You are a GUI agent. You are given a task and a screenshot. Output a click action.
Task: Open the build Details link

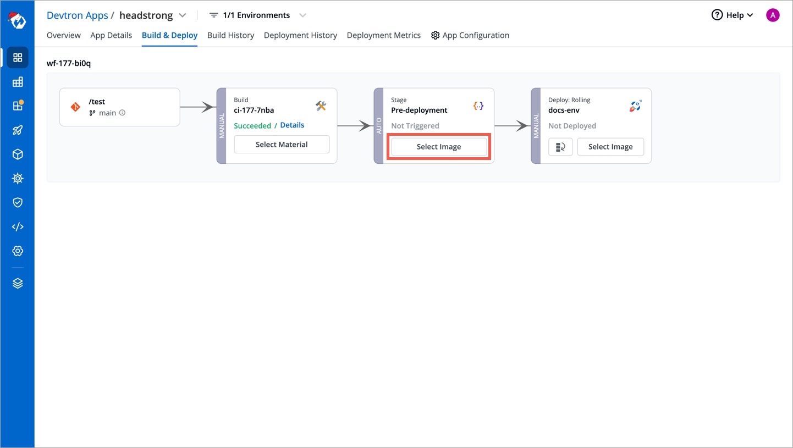(292, 125)
